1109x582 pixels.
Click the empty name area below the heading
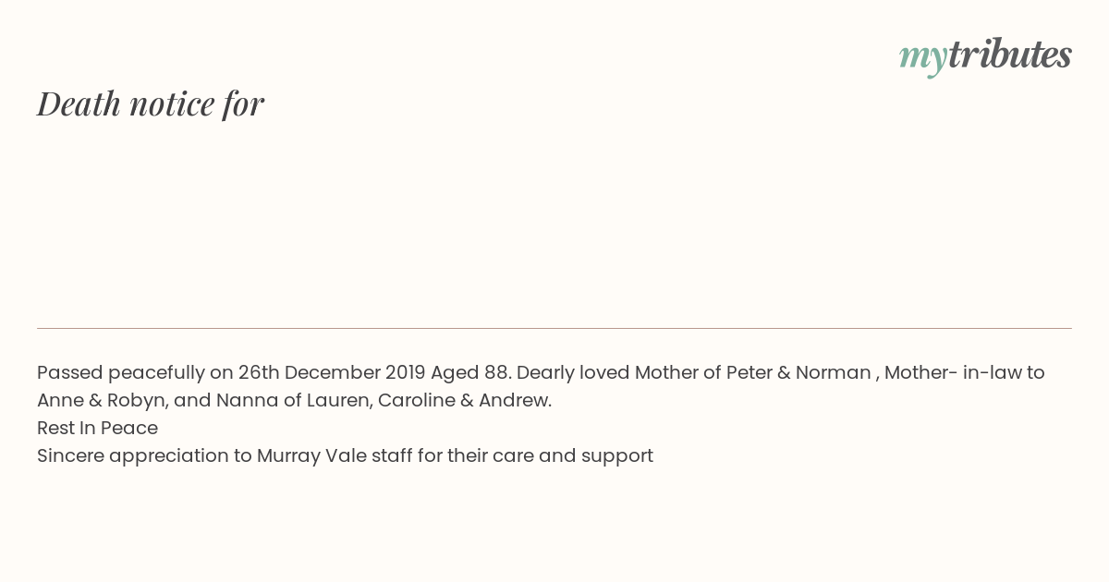click(554, 222)
